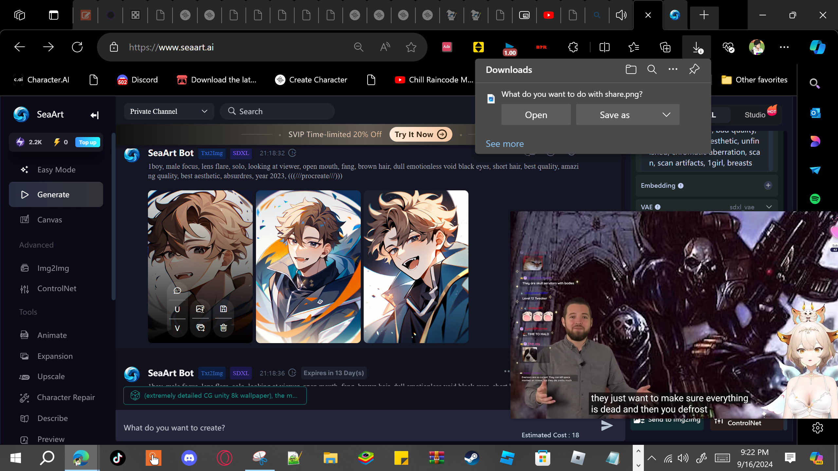Click the extremely detailed CG prompt suggestion
This screenshot has width=838, height=471.
215,396
